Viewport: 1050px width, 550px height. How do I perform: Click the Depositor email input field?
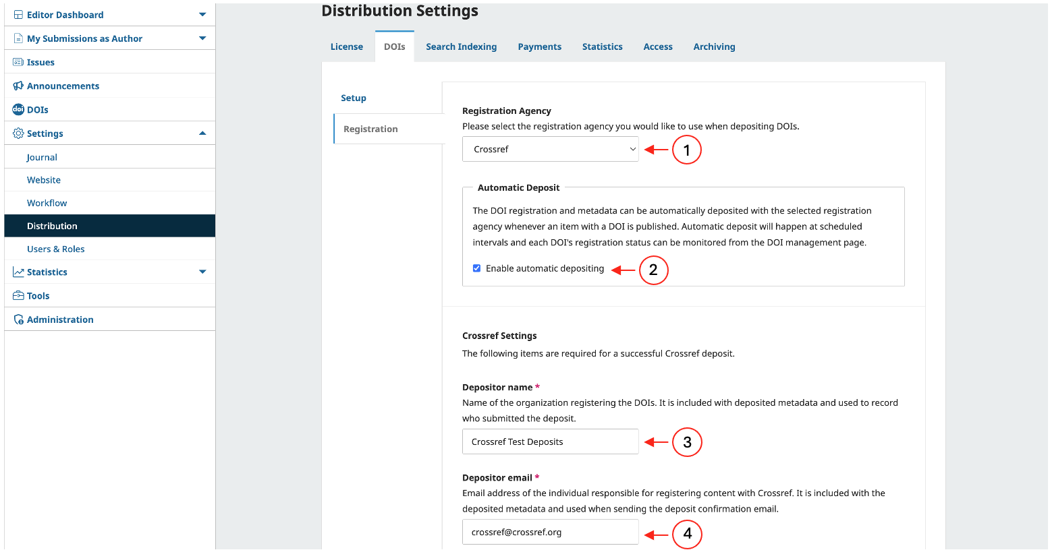point(550,532)
